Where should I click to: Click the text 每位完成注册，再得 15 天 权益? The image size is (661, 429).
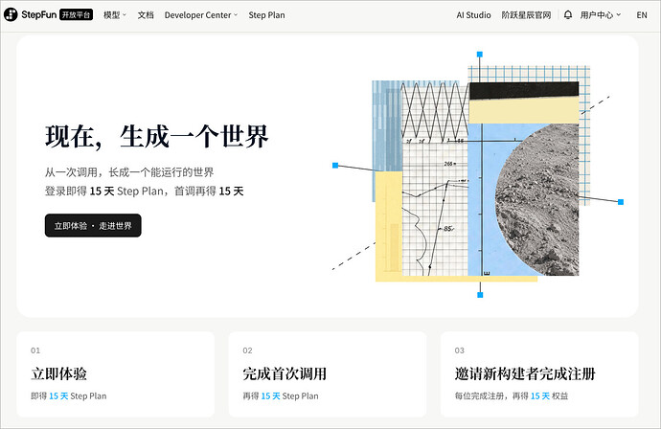(x=512, y=395)
